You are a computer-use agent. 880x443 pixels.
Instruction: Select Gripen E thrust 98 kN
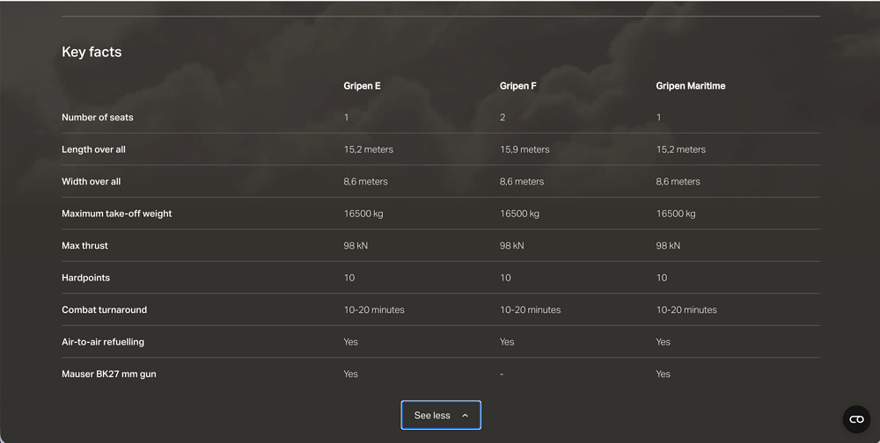(x=356, y=245)
